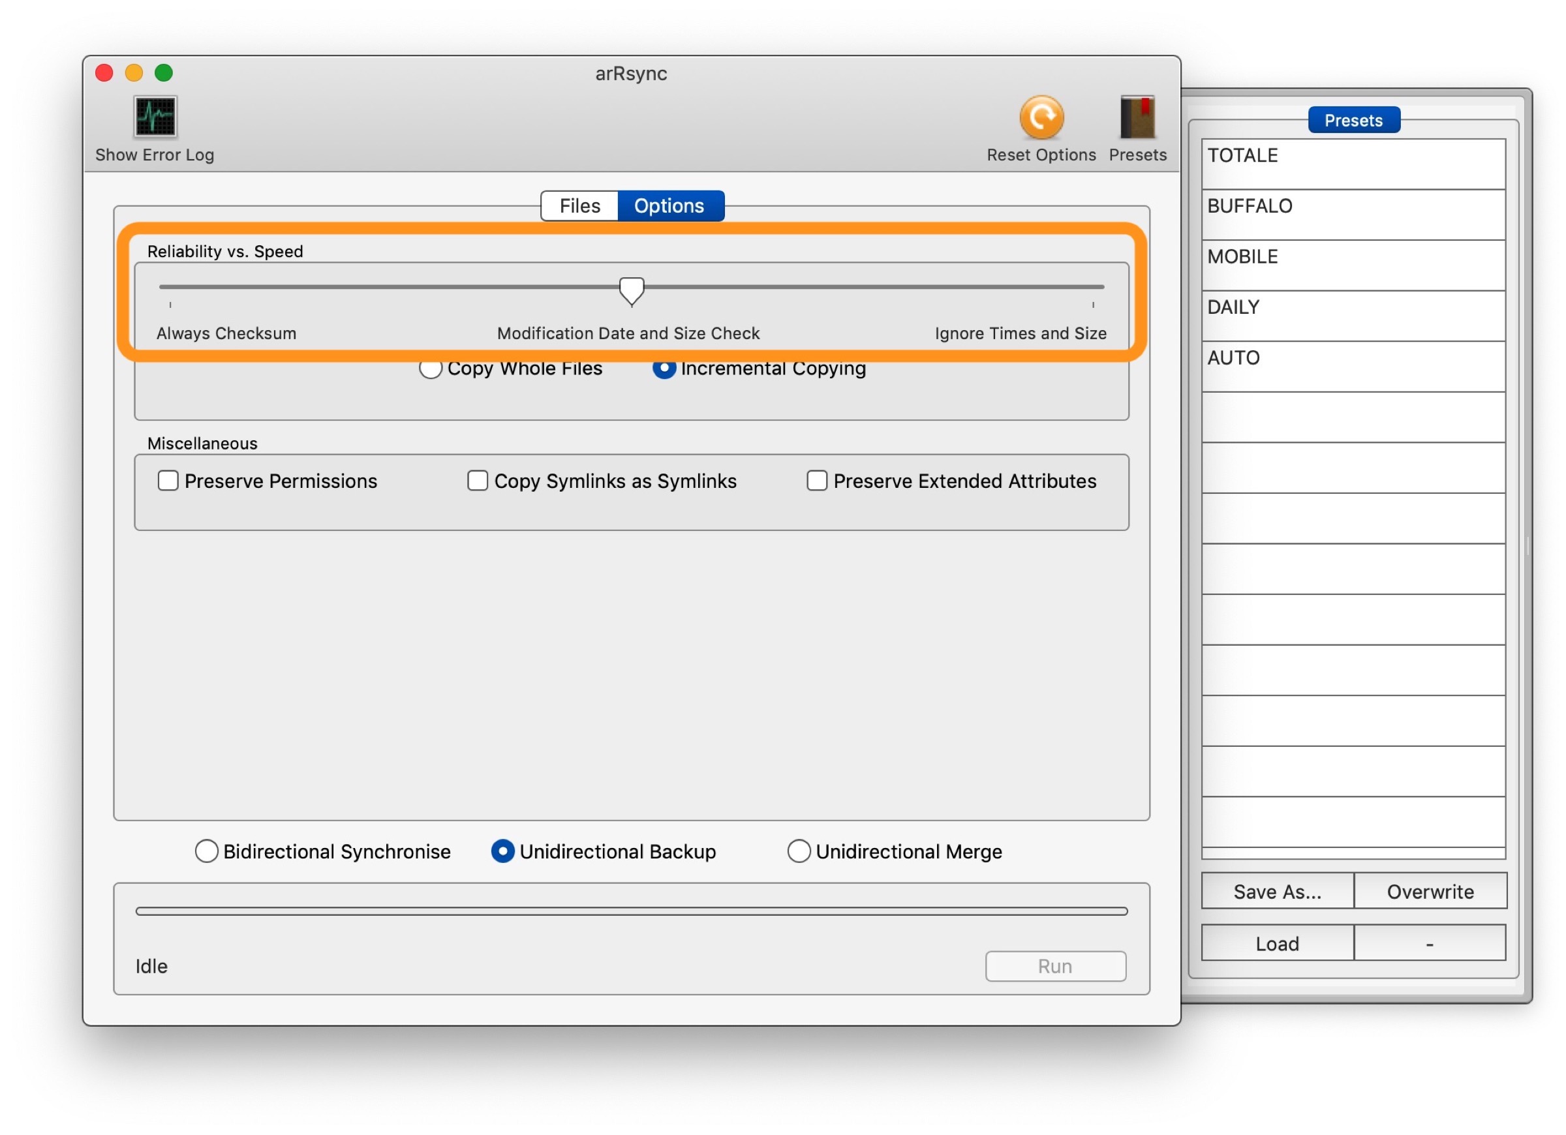Switch to the Files tab

[x=579, y=205]
